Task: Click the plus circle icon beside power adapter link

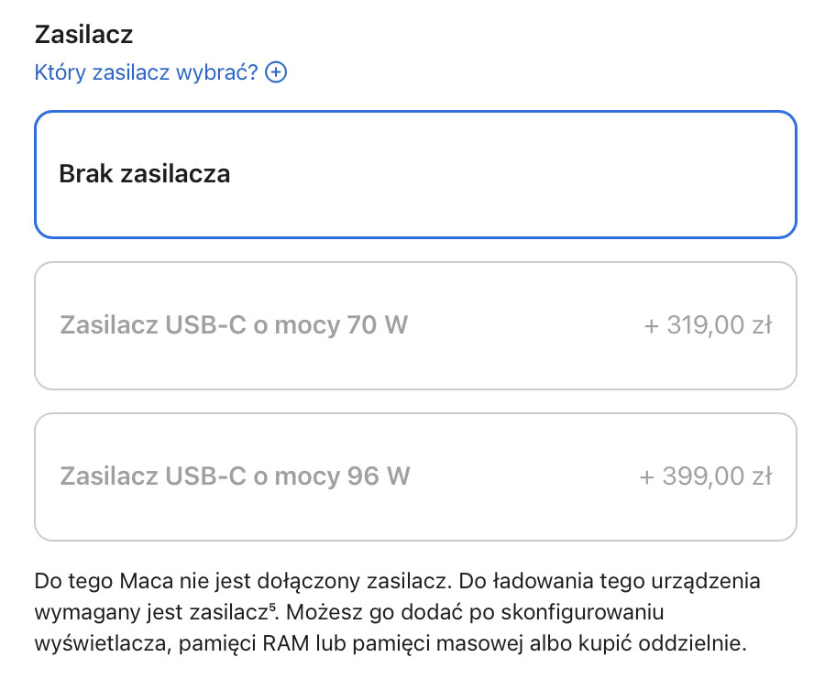Action: 276,72
